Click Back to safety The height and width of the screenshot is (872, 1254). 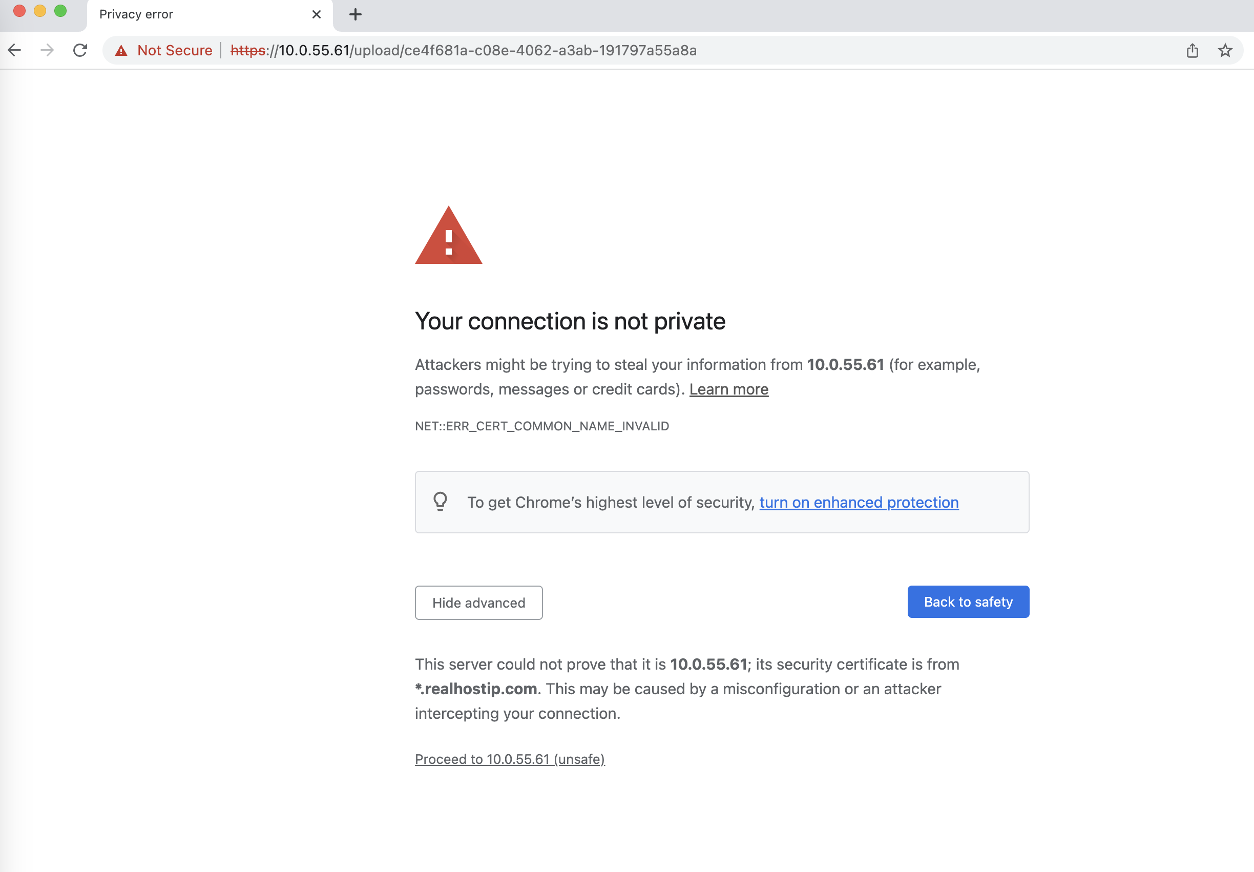pyautogui.click(x=968, y=601)
